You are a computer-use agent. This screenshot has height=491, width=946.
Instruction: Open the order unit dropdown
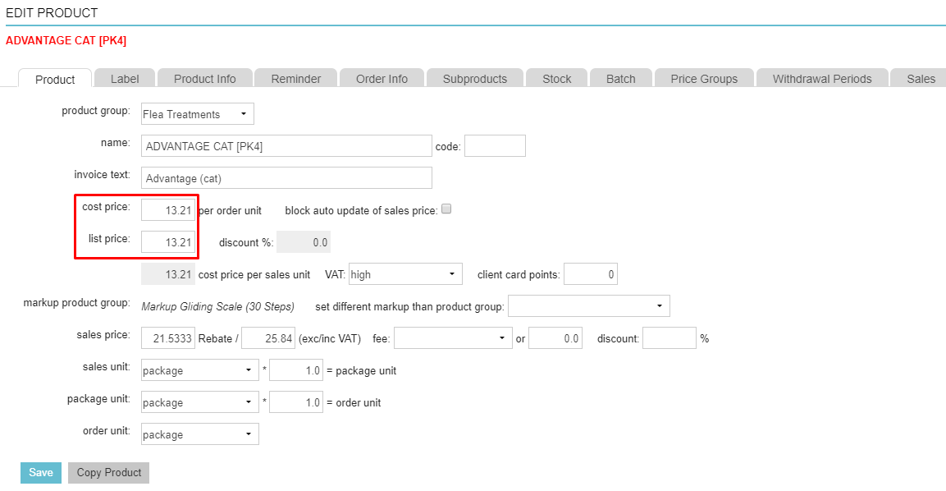[x=199, y=434]
